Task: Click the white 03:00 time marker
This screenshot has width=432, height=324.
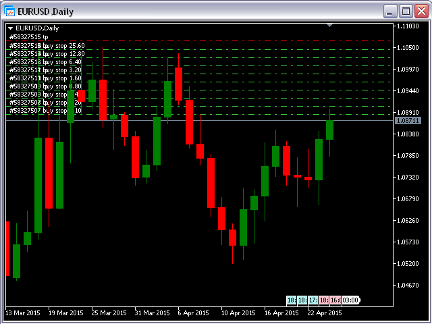Action: pyautogui.click(x=350, y=300)
